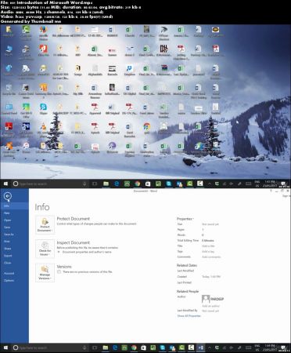Expand the Properties dropdown heading
This screenshot has height=353, width=291.
(x=185, y=219)
